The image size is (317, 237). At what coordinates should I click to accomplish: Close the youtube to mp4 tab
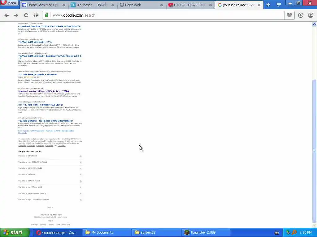tap(259, 5)
